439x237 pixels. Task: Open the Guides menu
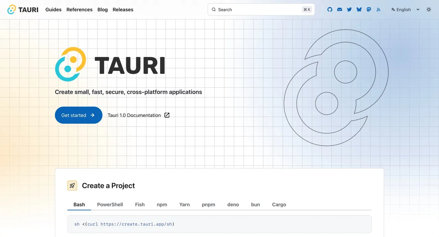(x=54, y=10)
